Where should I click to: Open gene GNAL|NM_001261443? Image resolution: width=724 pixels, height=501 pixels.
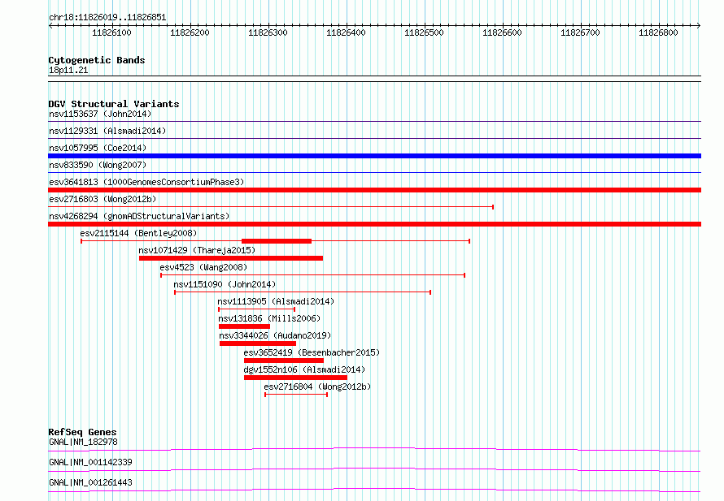90,482
